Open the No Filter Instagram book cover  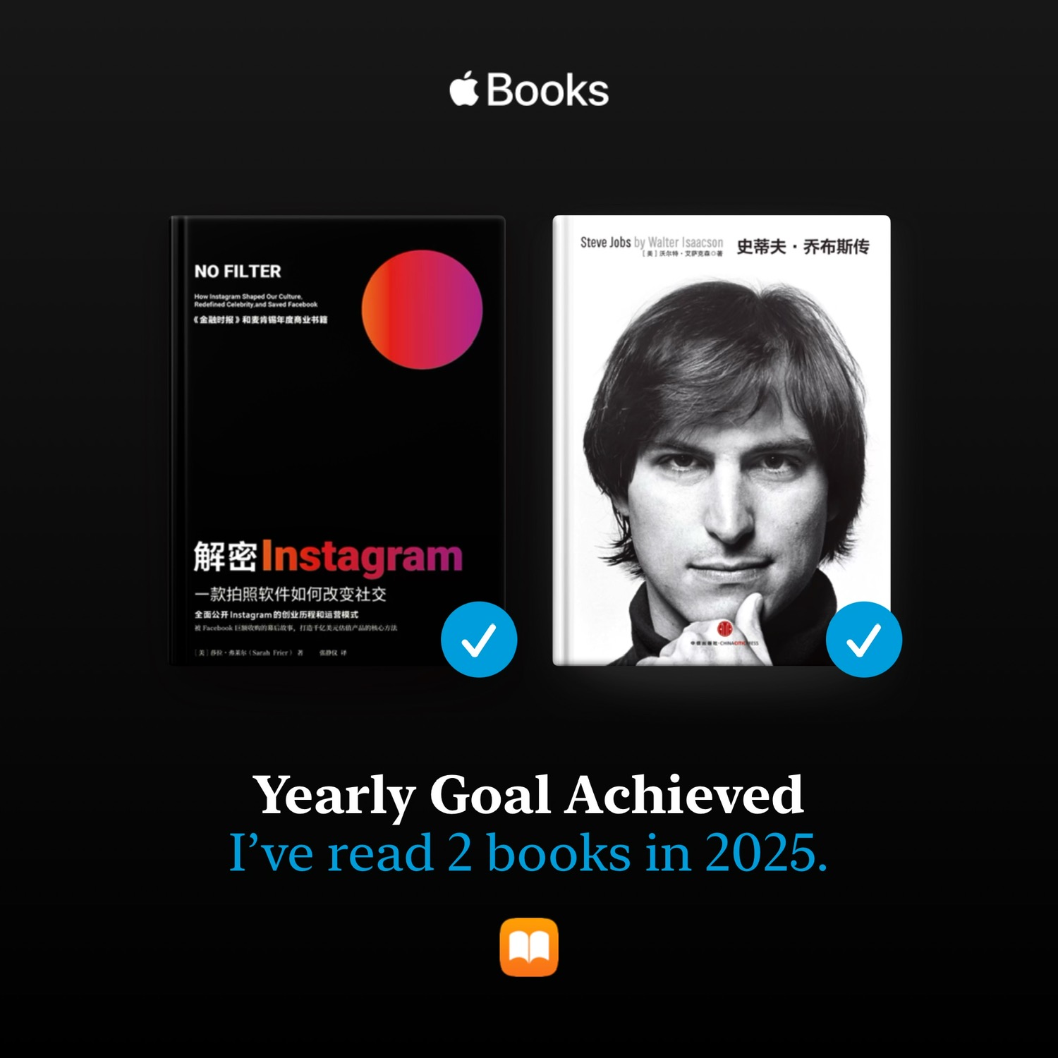338,440
